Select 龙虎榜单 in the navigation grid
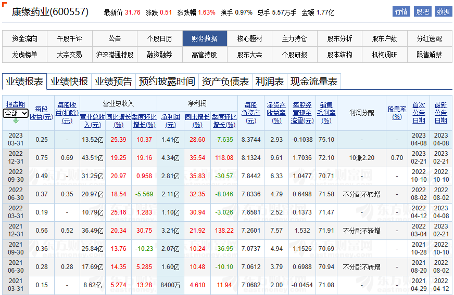The width and height of the screenshot is (454, 295). [25, 55]
